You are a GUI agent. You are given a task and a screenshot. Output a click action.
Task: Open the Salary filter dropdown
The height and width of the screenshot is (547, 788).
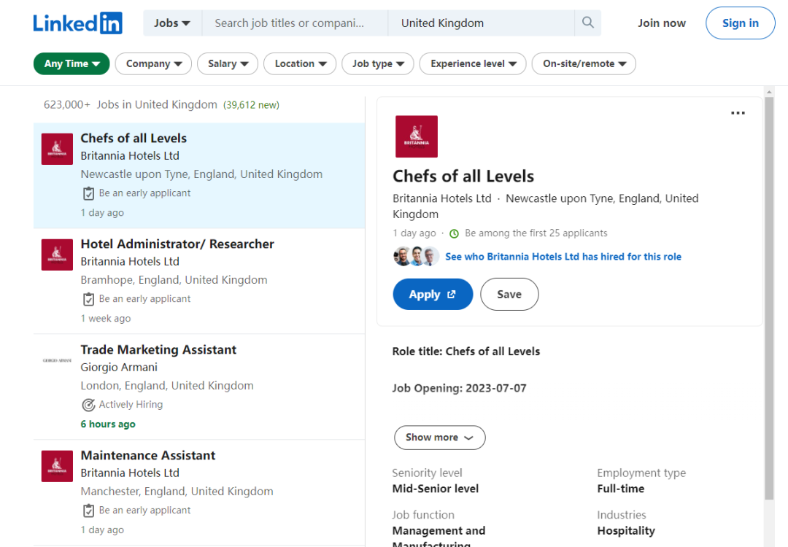[228, 63]
